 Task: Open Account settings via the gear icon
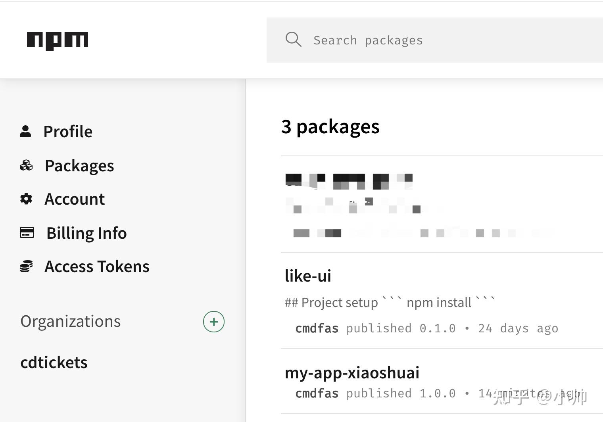coord(26,199)
